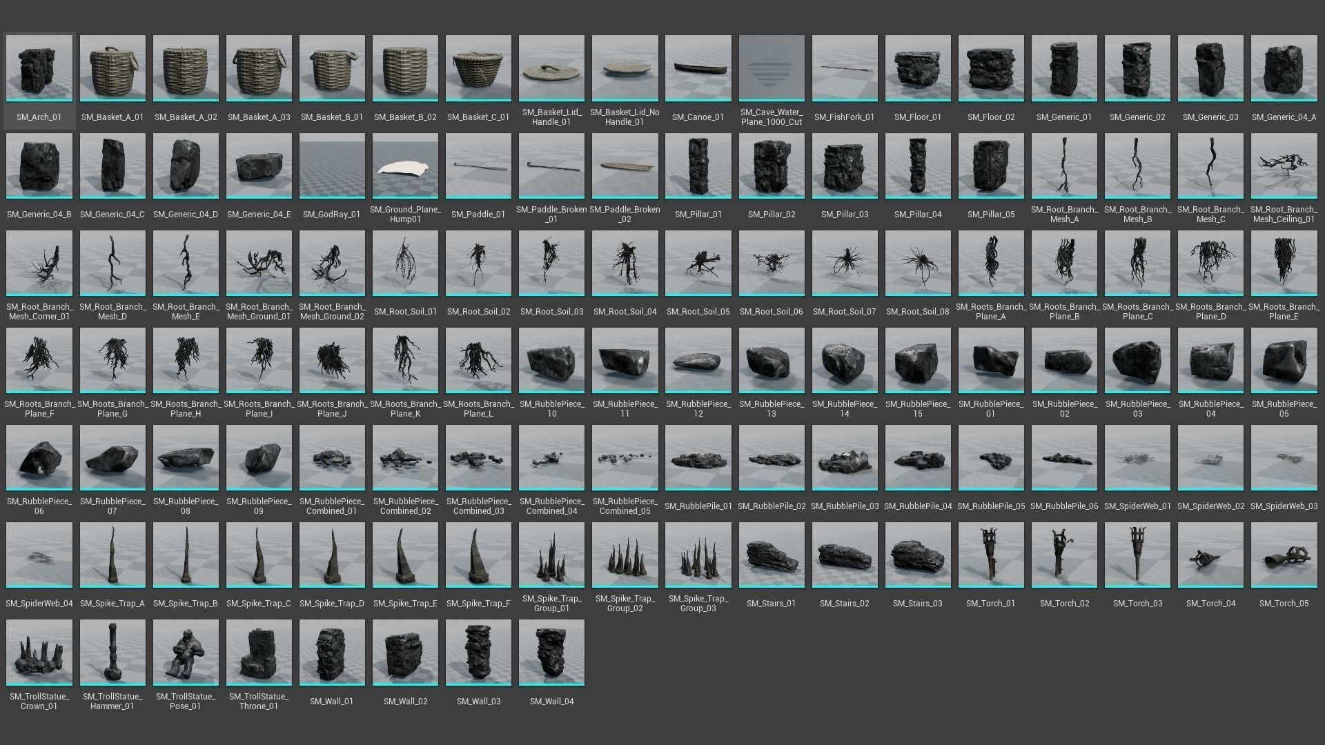Viewport: 1325px width, 745px height.
Task: Select SM_Roots_Branch_Plane_D asset
Action: pyautogui.click(x=1210, y=263)
